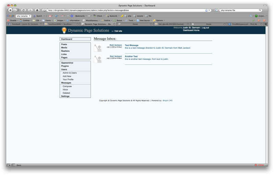Go back using the browser back arrow
274x175 pixels.
(10, 10)
